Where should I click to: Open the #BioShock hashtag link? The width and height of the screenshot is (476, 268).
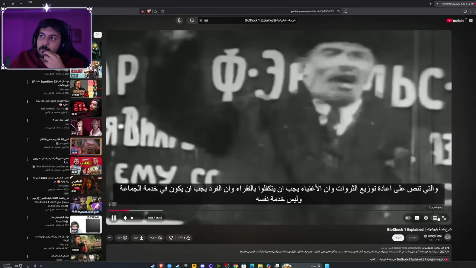(x=414, y=248)
